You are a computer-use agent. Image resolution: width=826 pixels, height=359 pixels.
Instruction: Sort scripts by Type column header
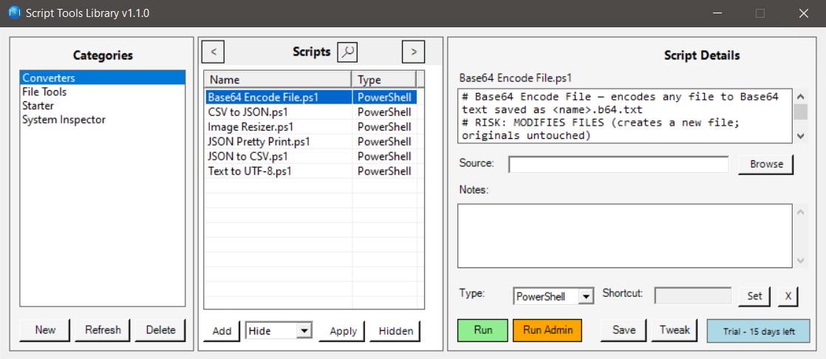pyautogui.click(x=383, y=80)
